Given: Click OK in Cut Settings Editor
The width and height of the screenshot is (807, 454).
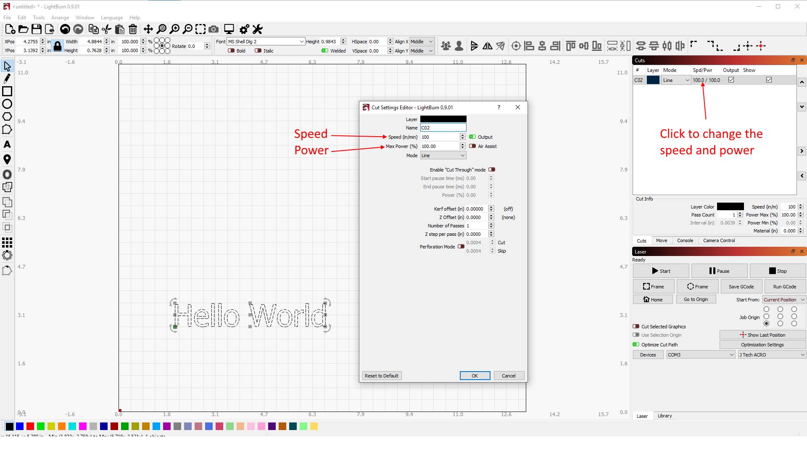Looking at the screenshot, I should [x=475, y=376].
